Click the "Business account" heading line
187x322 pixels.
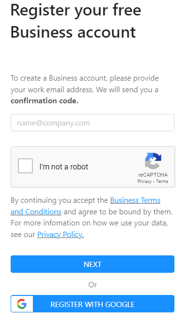pos(73,32)
